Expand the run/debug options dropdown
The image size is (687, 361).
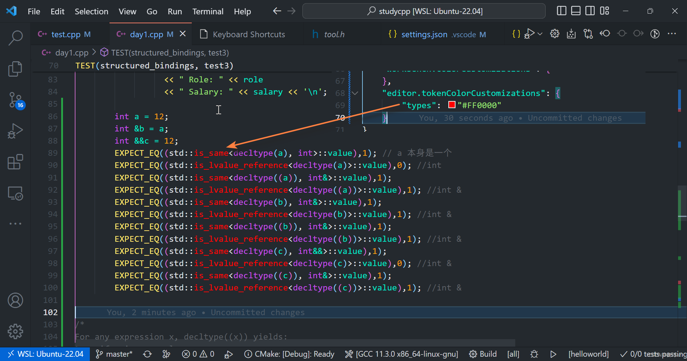[540, 34]
